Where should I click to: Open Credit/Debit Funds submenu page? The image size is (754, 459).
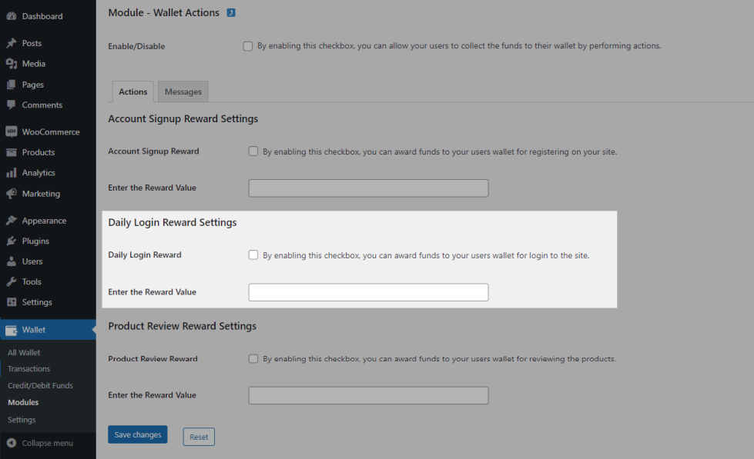(40, 386)
